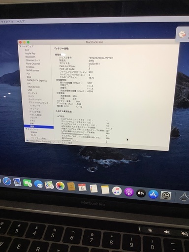Select USB in the sidebar

click(30, 90)
